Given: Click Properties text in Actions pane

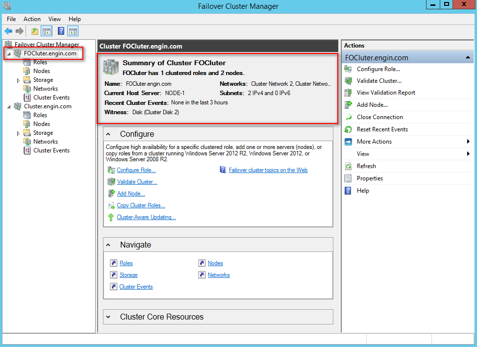Looking at the screenshot, I should [x=370, y=178].
